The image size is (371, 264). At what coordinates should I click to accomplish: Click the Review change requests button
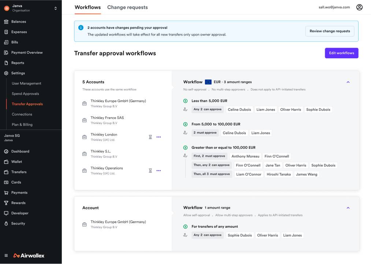click(329, 31)
